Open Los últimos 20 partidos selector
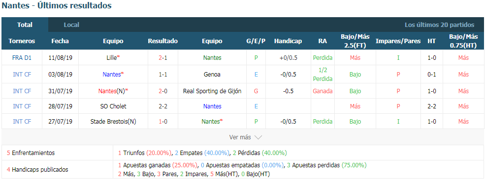 click(x=439, y=25)
